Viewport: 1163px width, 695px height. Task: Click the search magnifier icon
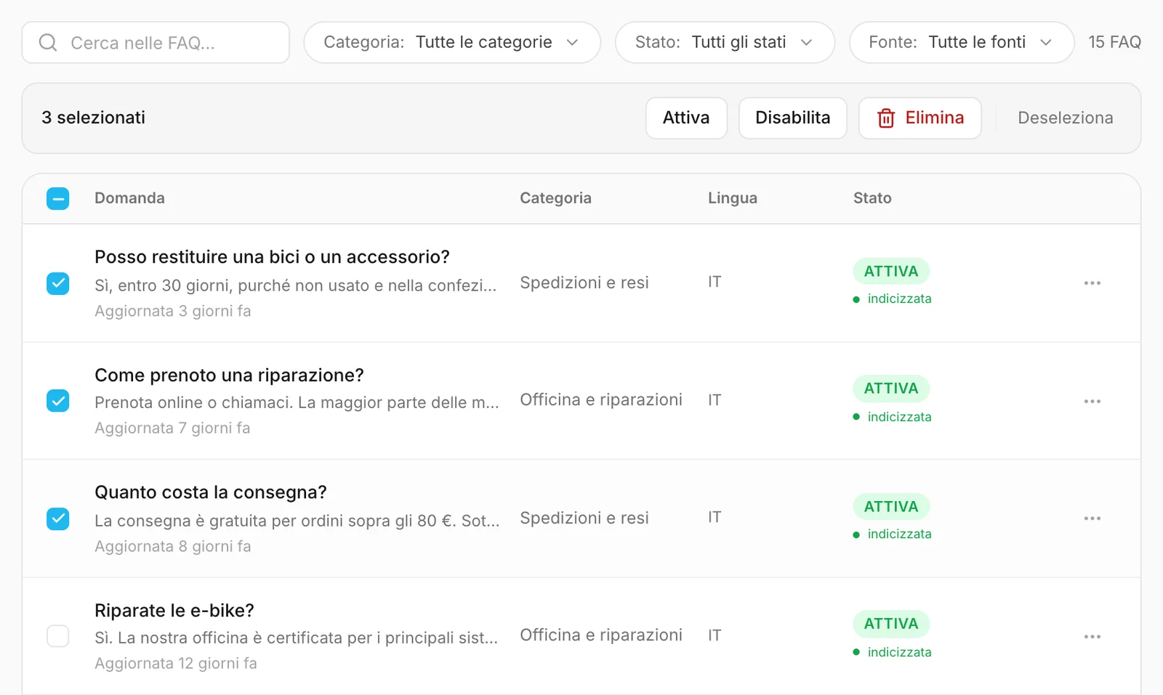pos(48,42)
